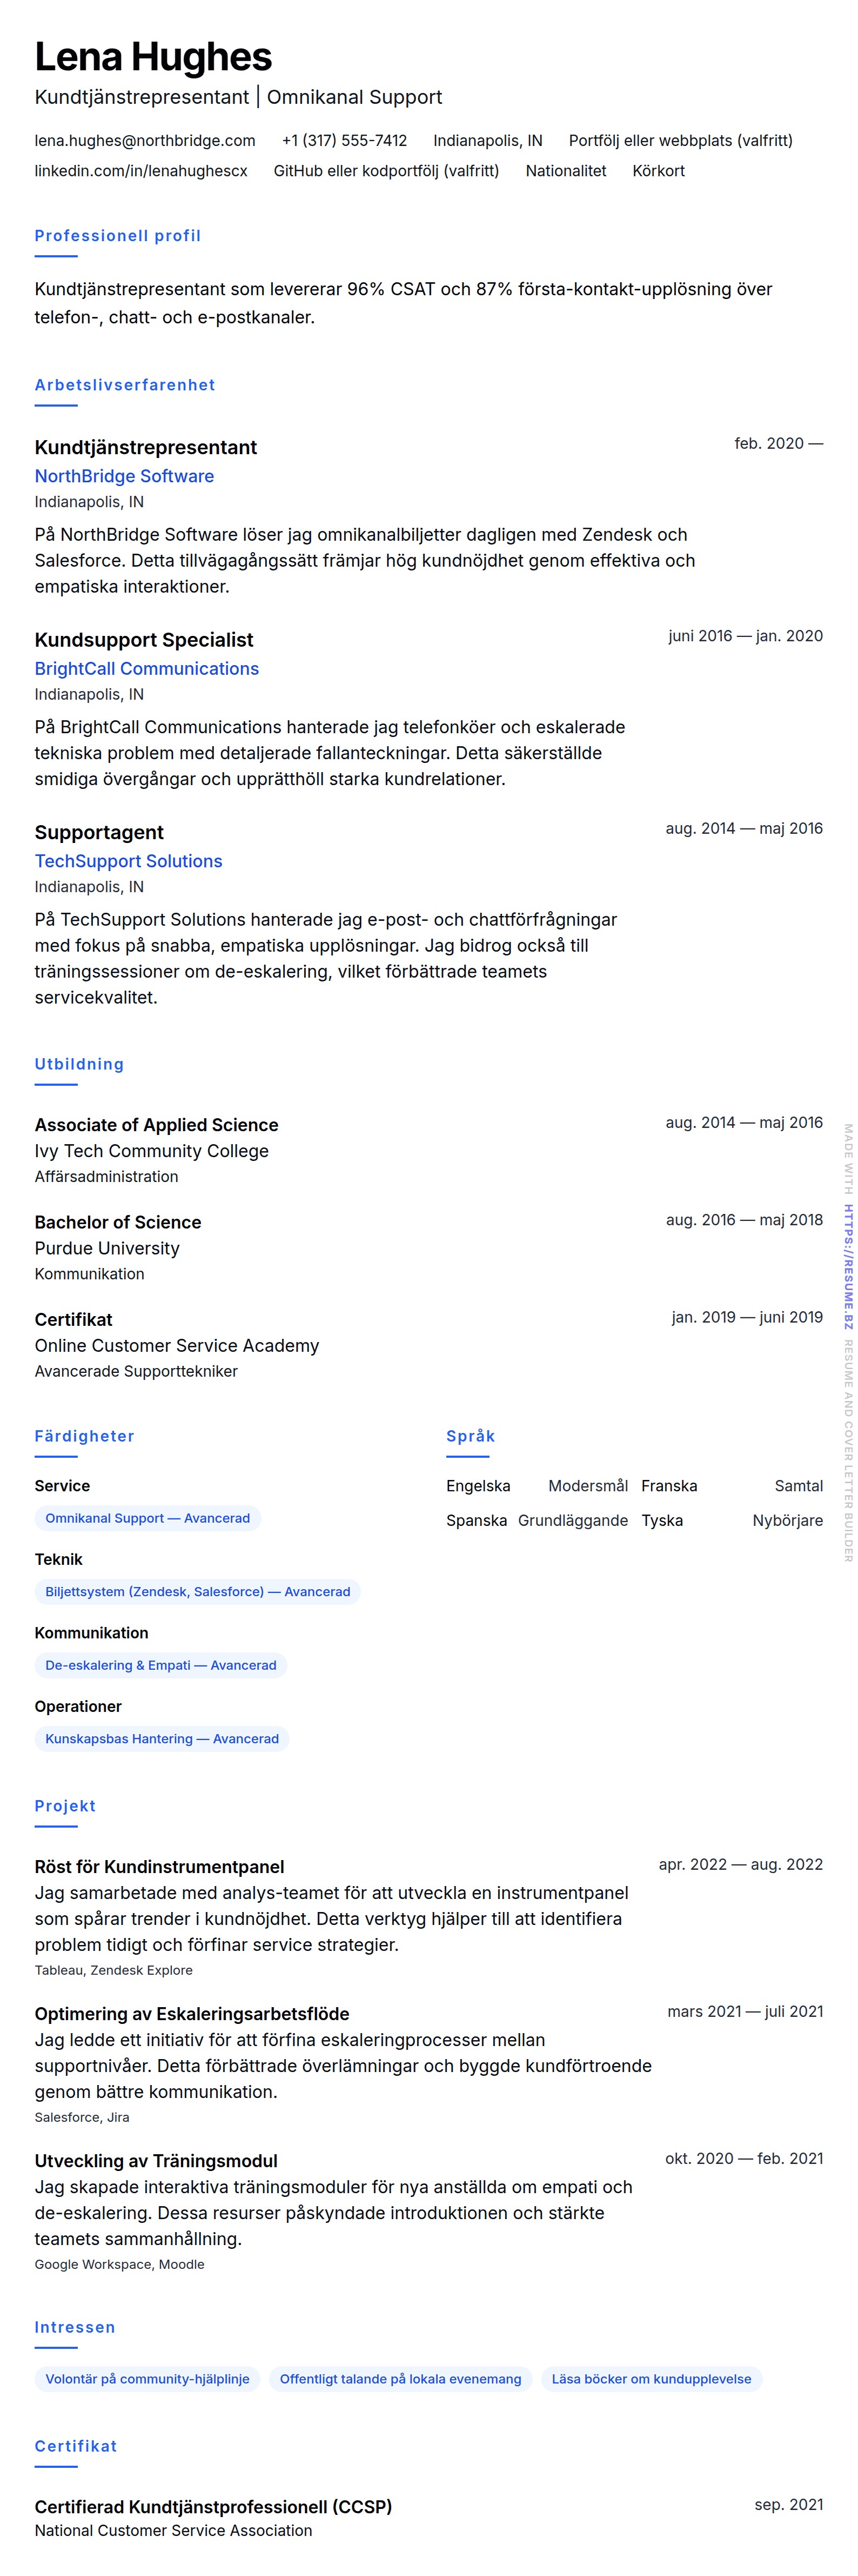Click the Läsa böcker om kundupplevelse tag

click(x=651, y=2379)
